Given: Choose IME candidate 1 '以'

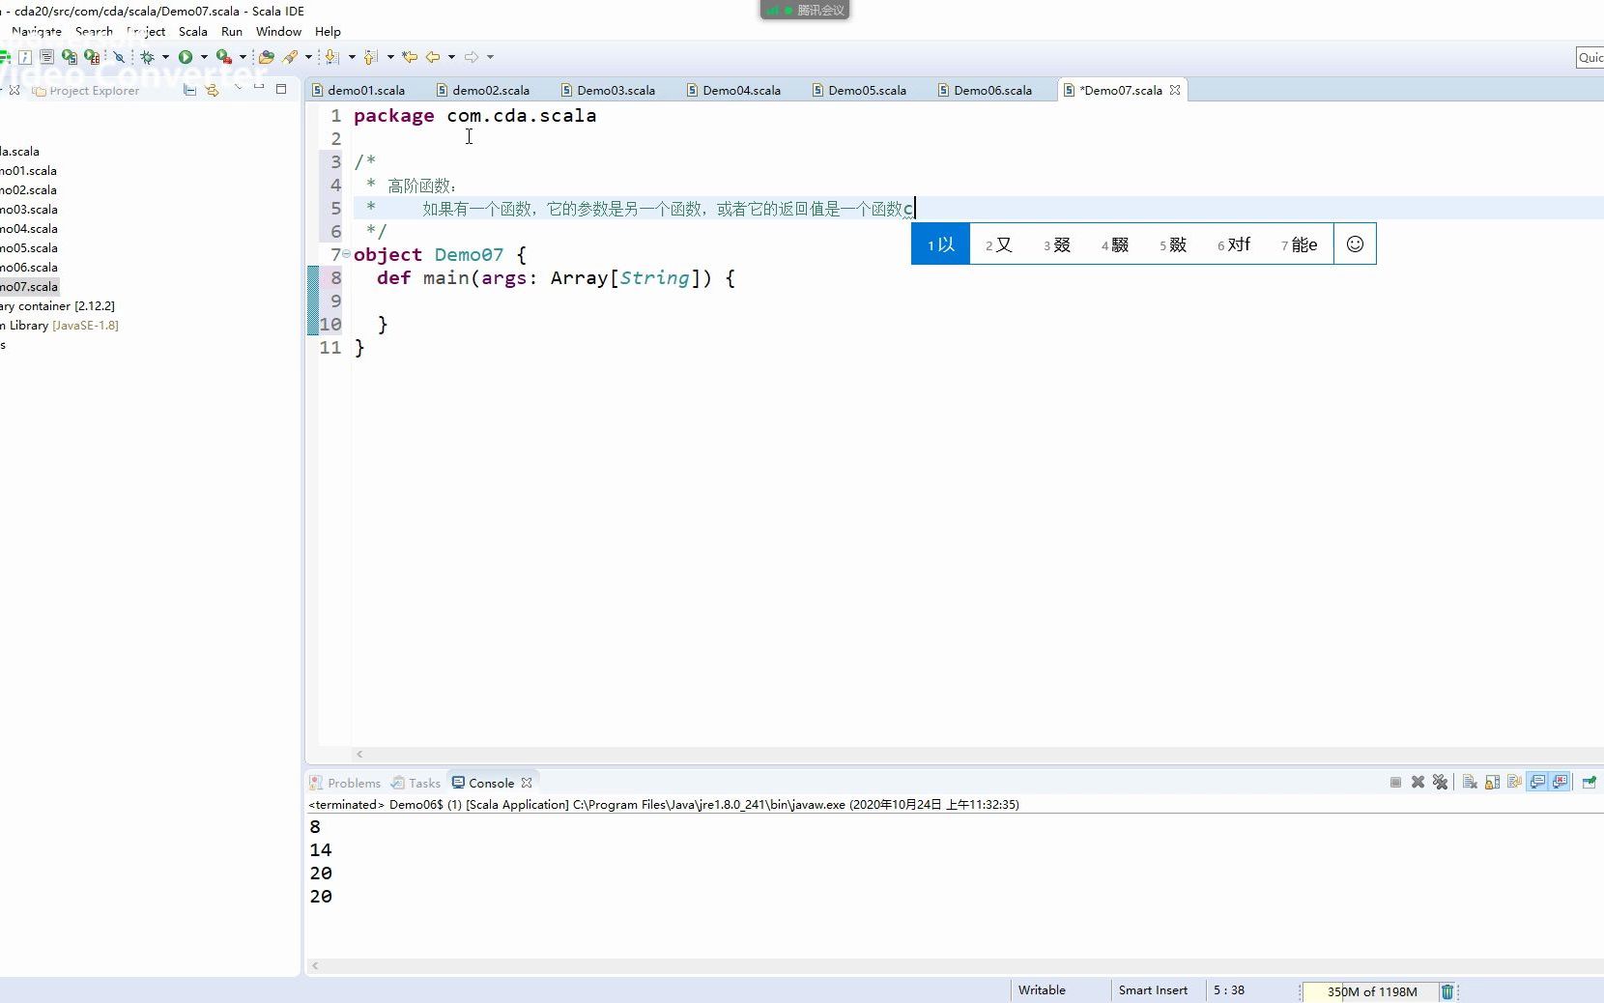Looking at the screenshot, I should 940,244.
